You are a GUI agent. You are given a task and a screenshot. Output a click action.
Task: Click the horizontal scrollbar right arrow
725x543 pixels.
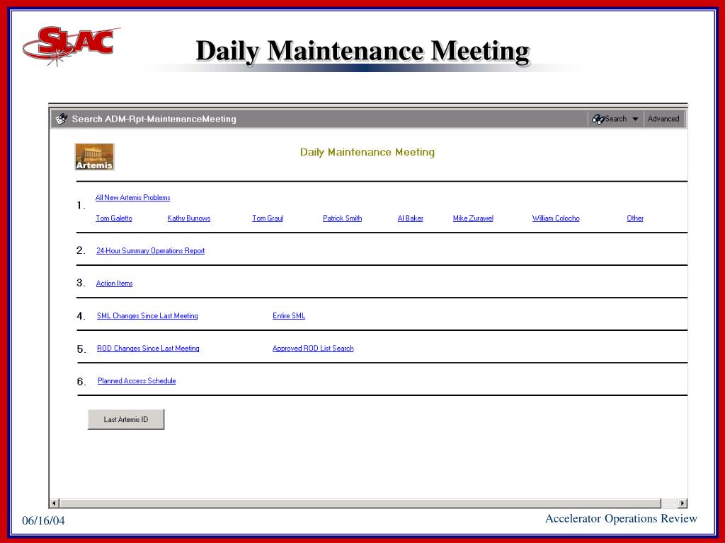click(683, 503)
